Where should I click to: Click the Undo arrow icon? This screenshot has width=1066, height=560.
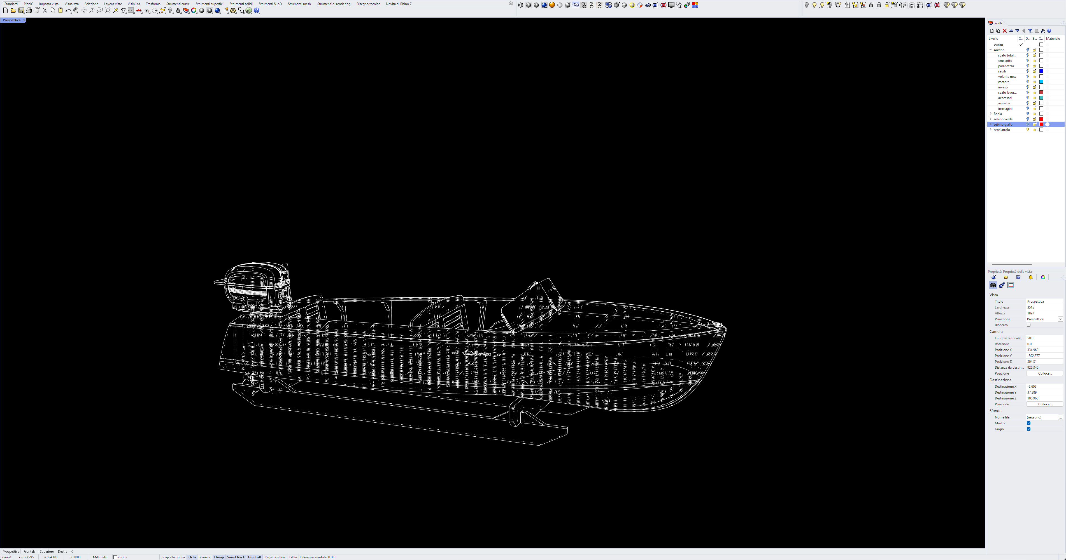coord(68,11)
